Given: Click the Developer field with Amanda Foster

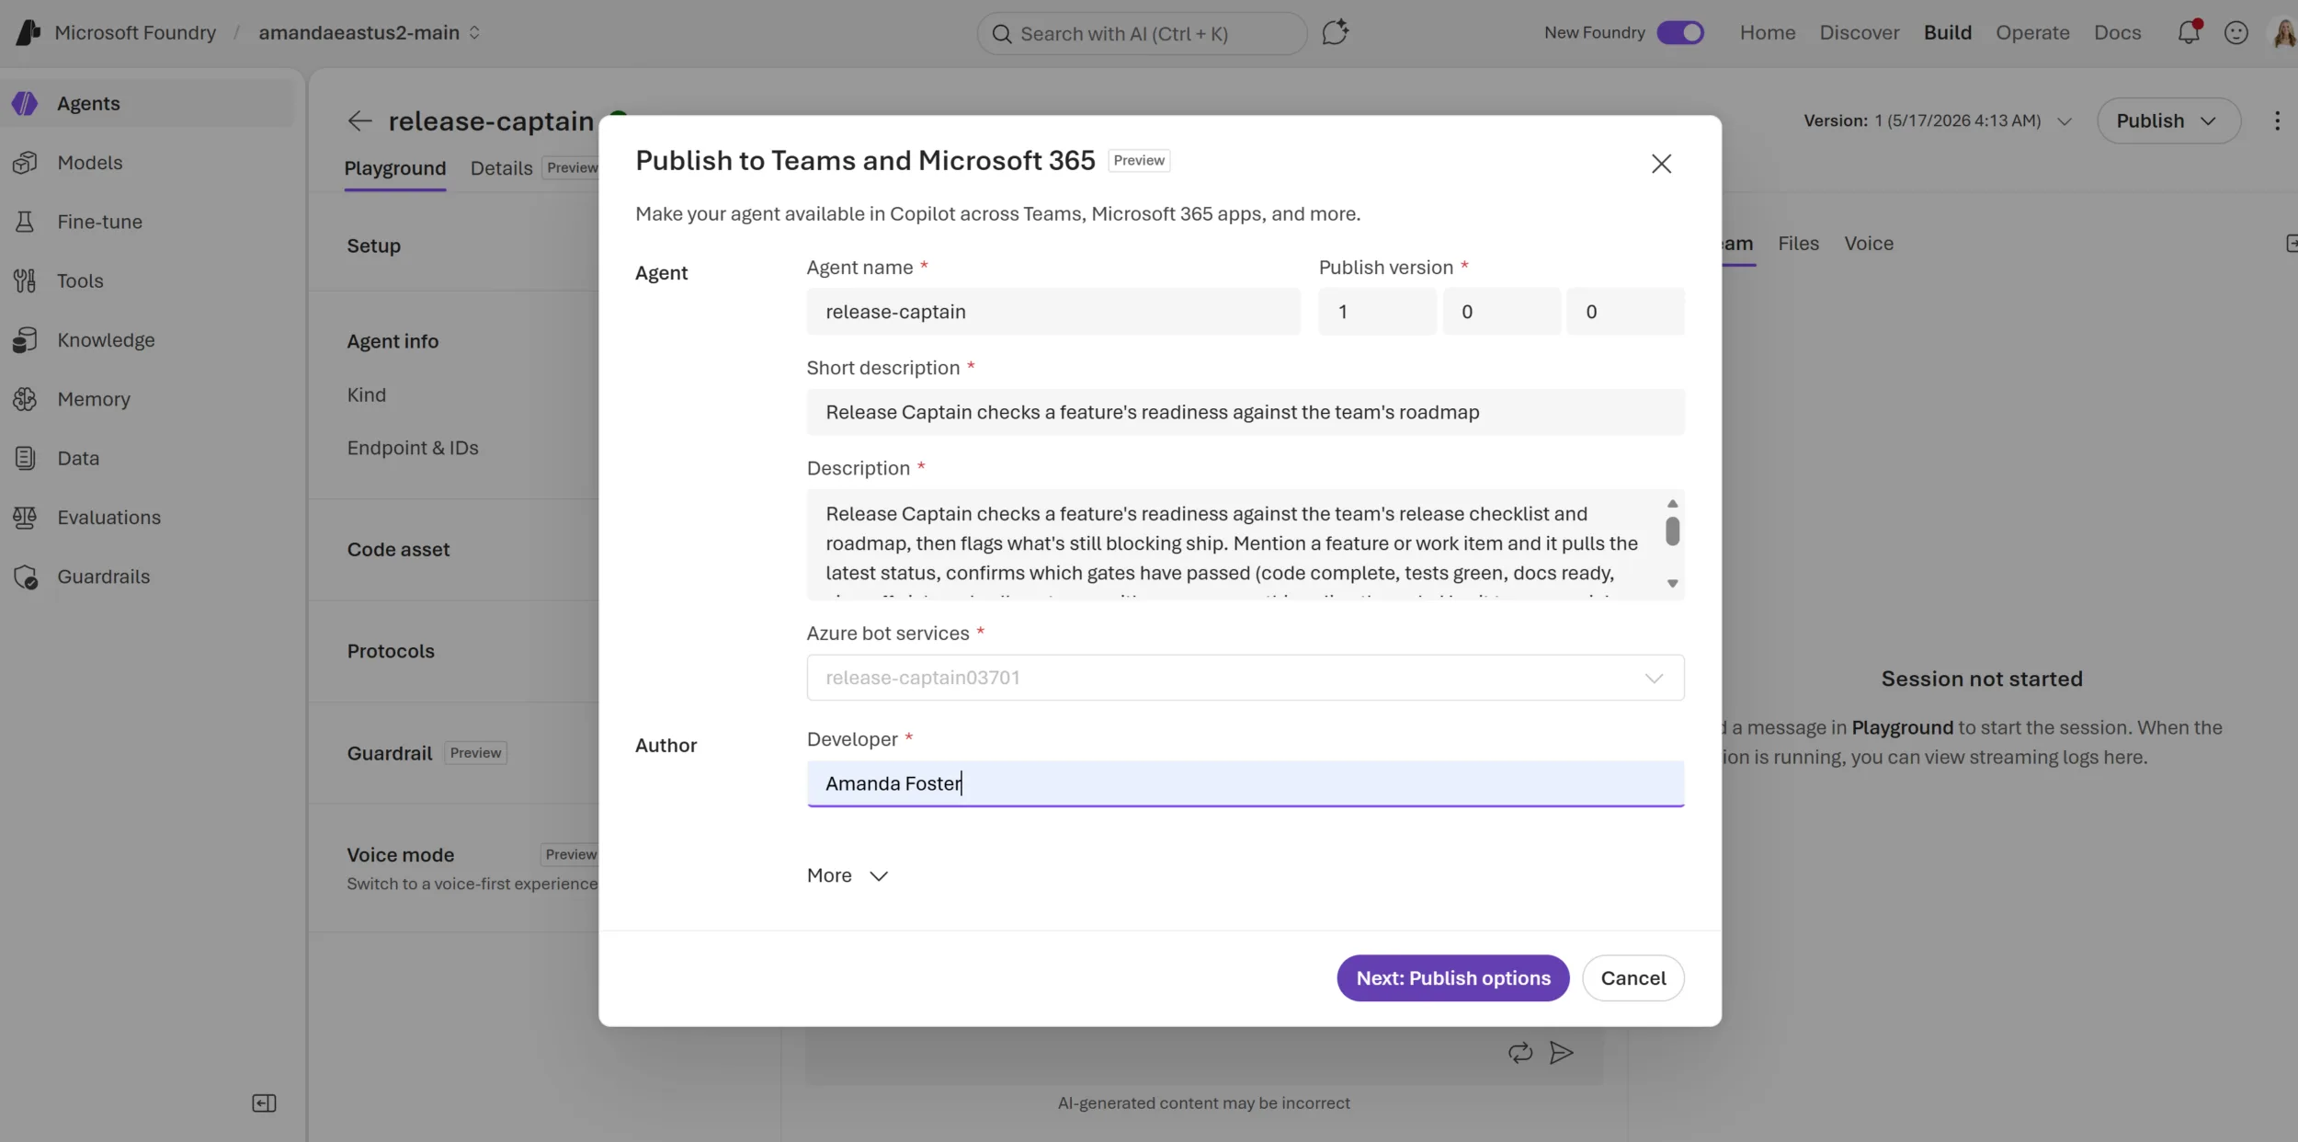Looking at the screenshot, I should (x=1245, y=783).
